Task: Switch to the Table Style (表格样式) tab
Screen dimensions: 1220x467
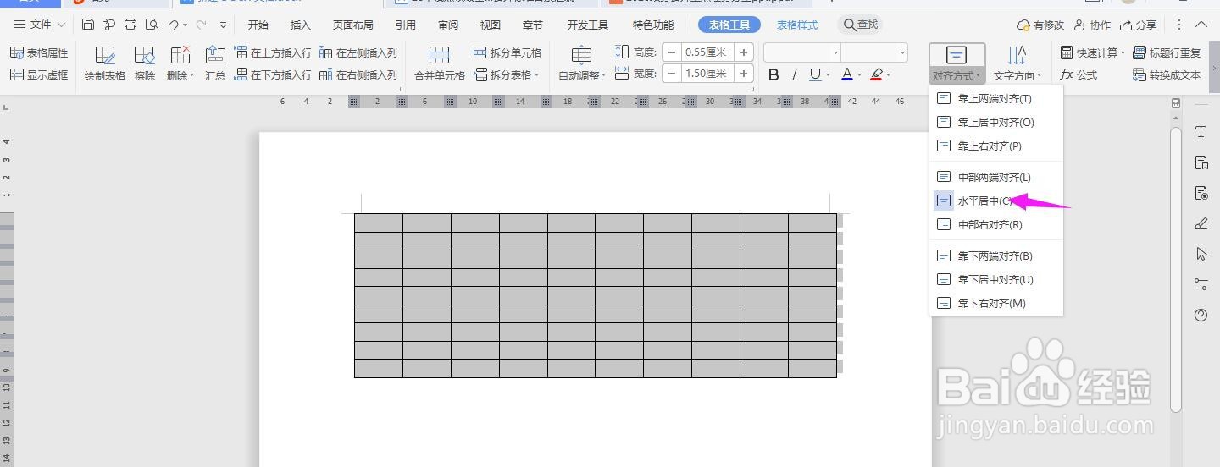Action: (797, 25)
